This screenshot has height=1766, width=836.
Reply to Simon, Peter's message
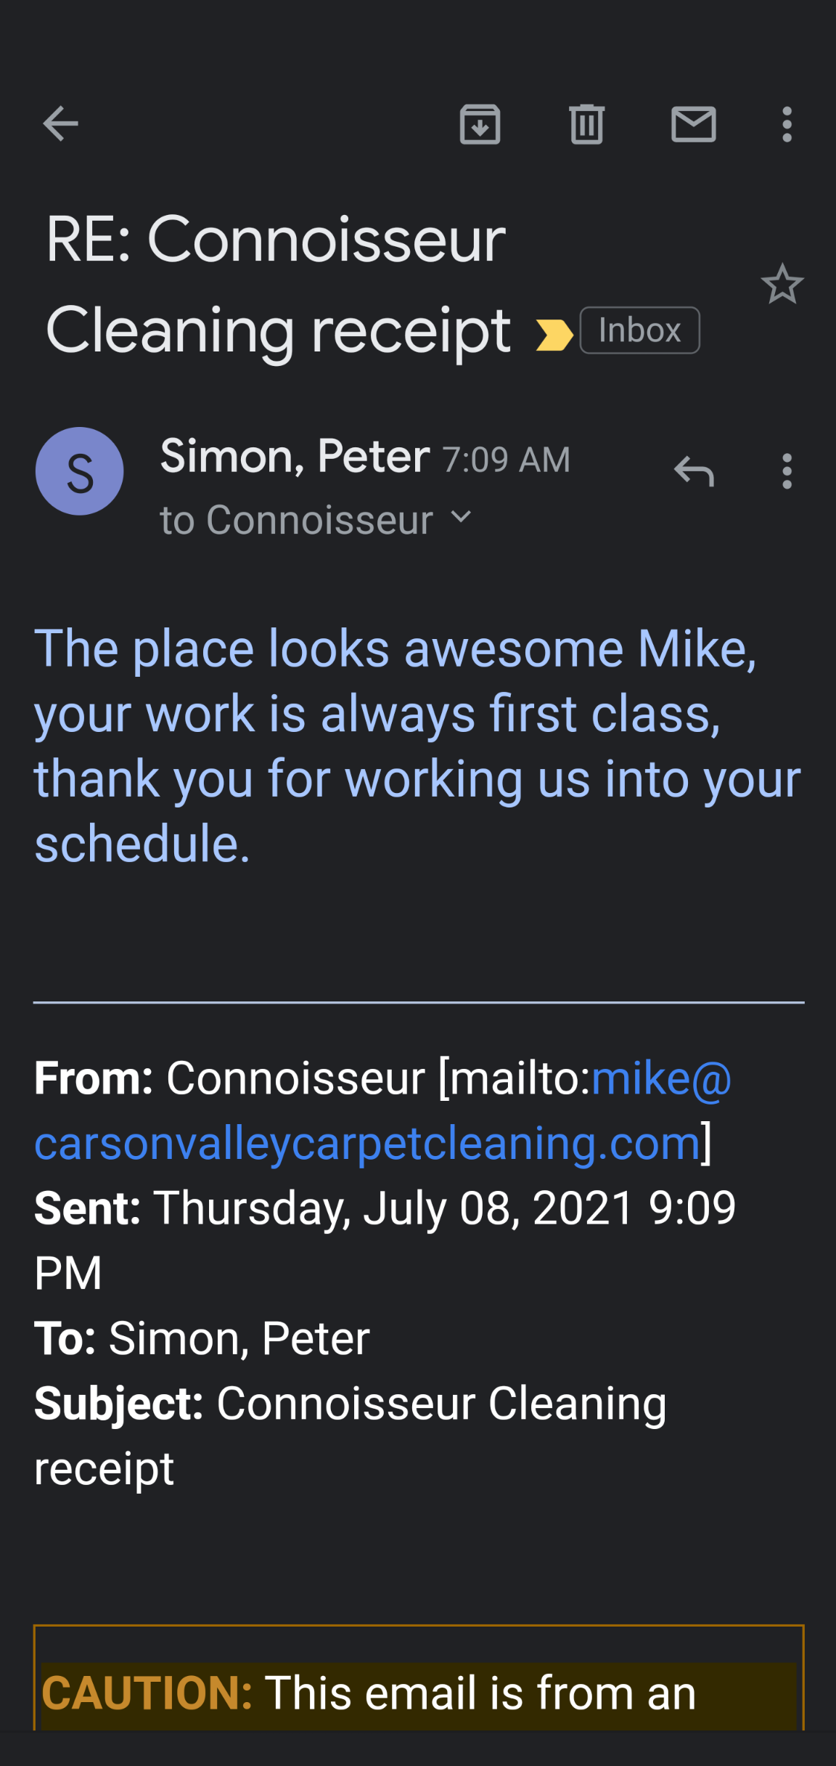click(693, 471)
